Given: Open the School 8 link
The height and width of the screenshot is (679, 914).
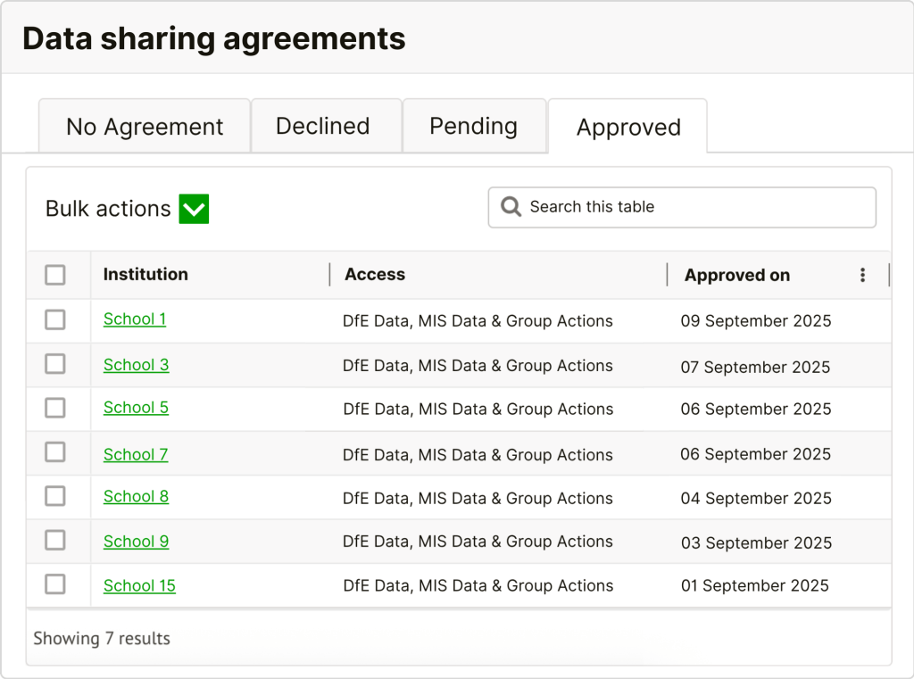Looking at the screenshot, I should [136, 497].
